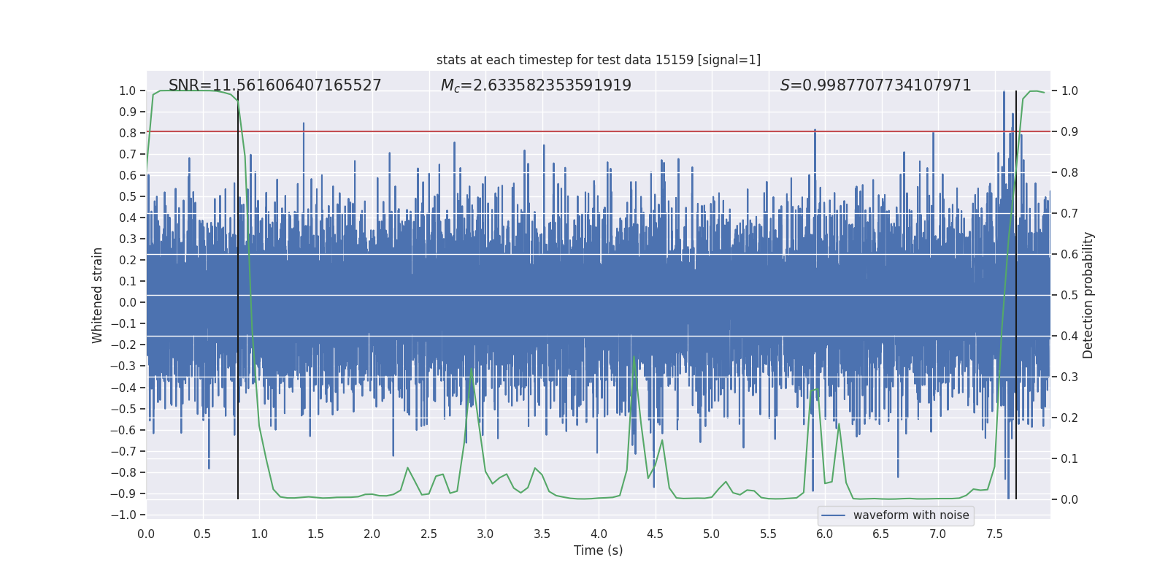Click the legend's blue line sample
This screenshot has width=1168, height=584.
834,515
